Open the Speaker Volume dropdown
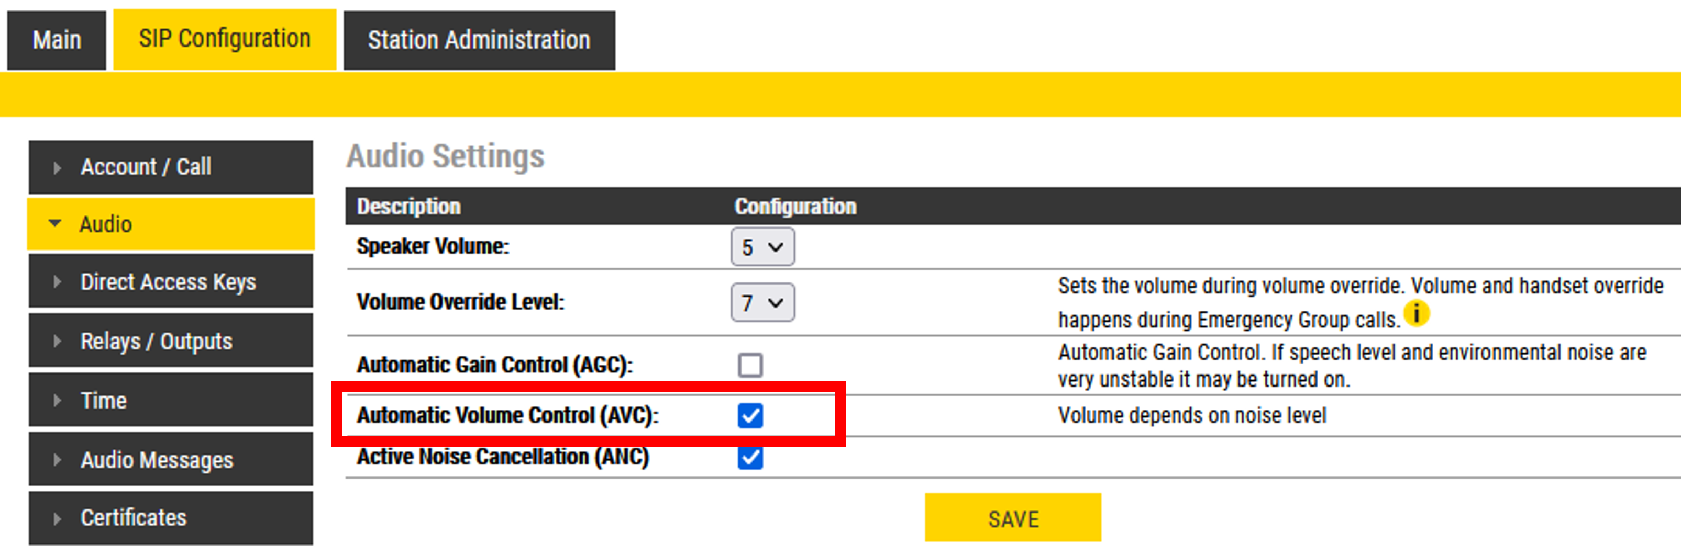Screen dimensions: 1681x556 coord(762,247)
